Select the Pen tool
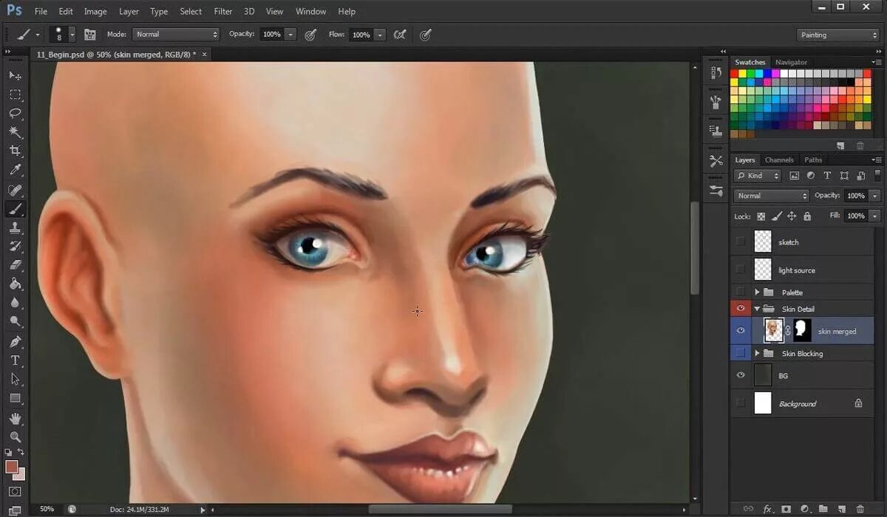 click(x=15, y=341)
